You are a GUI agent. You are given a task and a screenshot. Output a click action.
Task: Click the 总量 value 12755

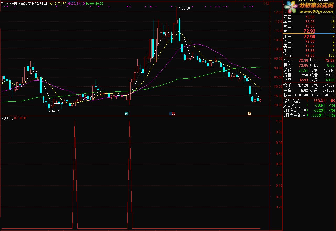(329, 75)
